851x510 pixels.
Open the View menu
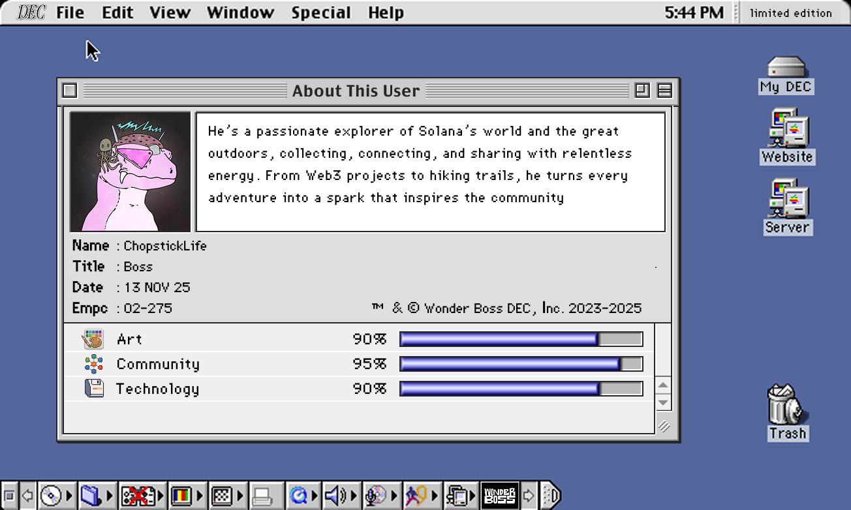point(170,12)
